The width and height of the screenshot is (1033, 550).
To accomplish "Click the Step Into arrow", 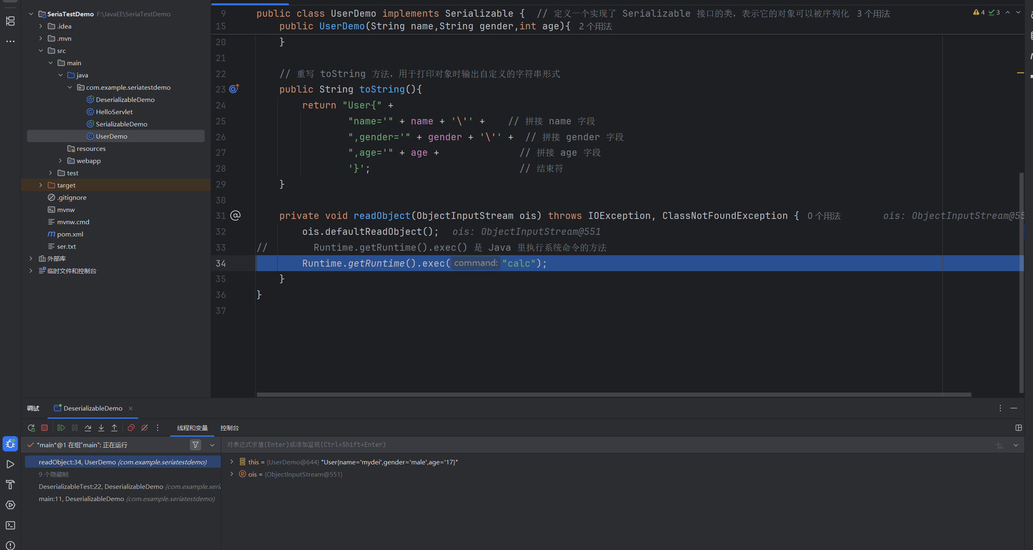I will (101, 428).
